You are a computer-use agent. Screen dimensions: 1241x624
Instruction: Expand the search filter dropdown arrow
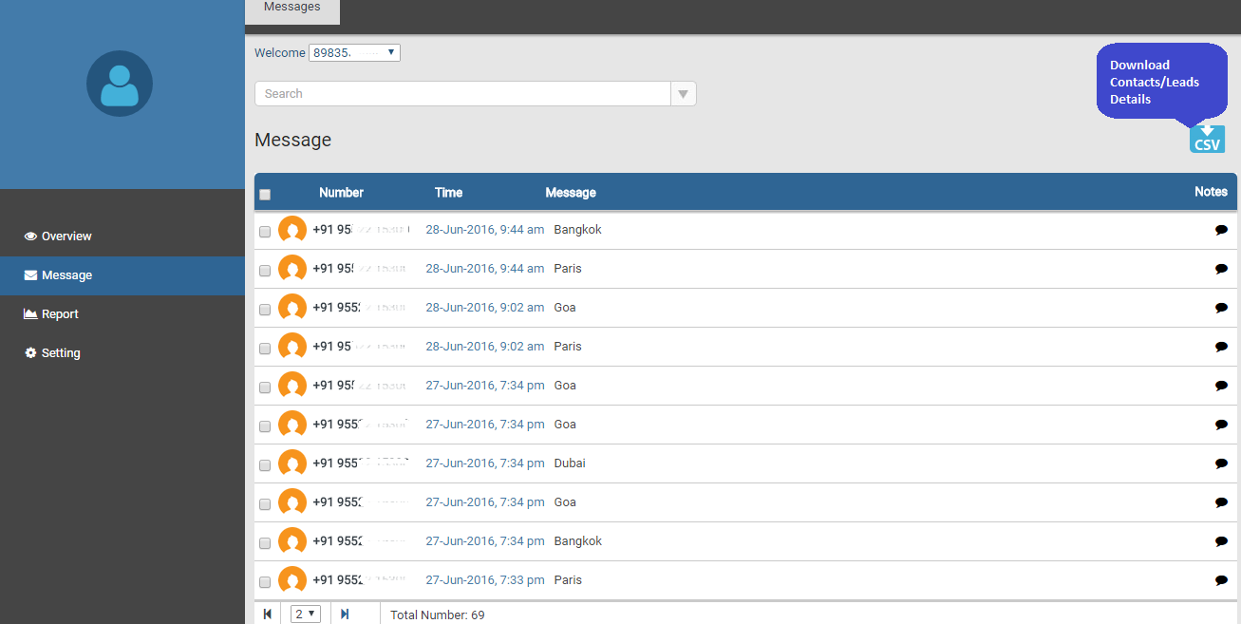tap(683, 94)
